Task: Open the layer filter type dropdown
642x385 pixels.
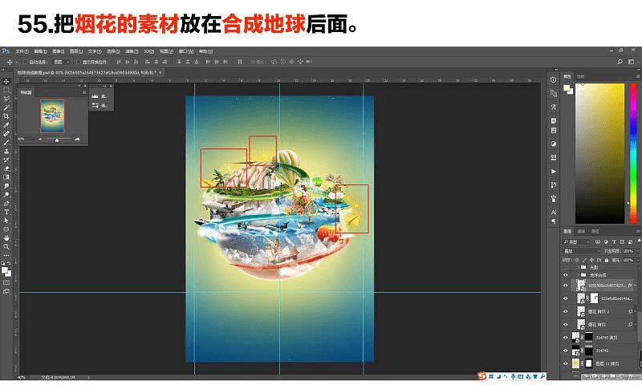Action: tap(576, 241)
